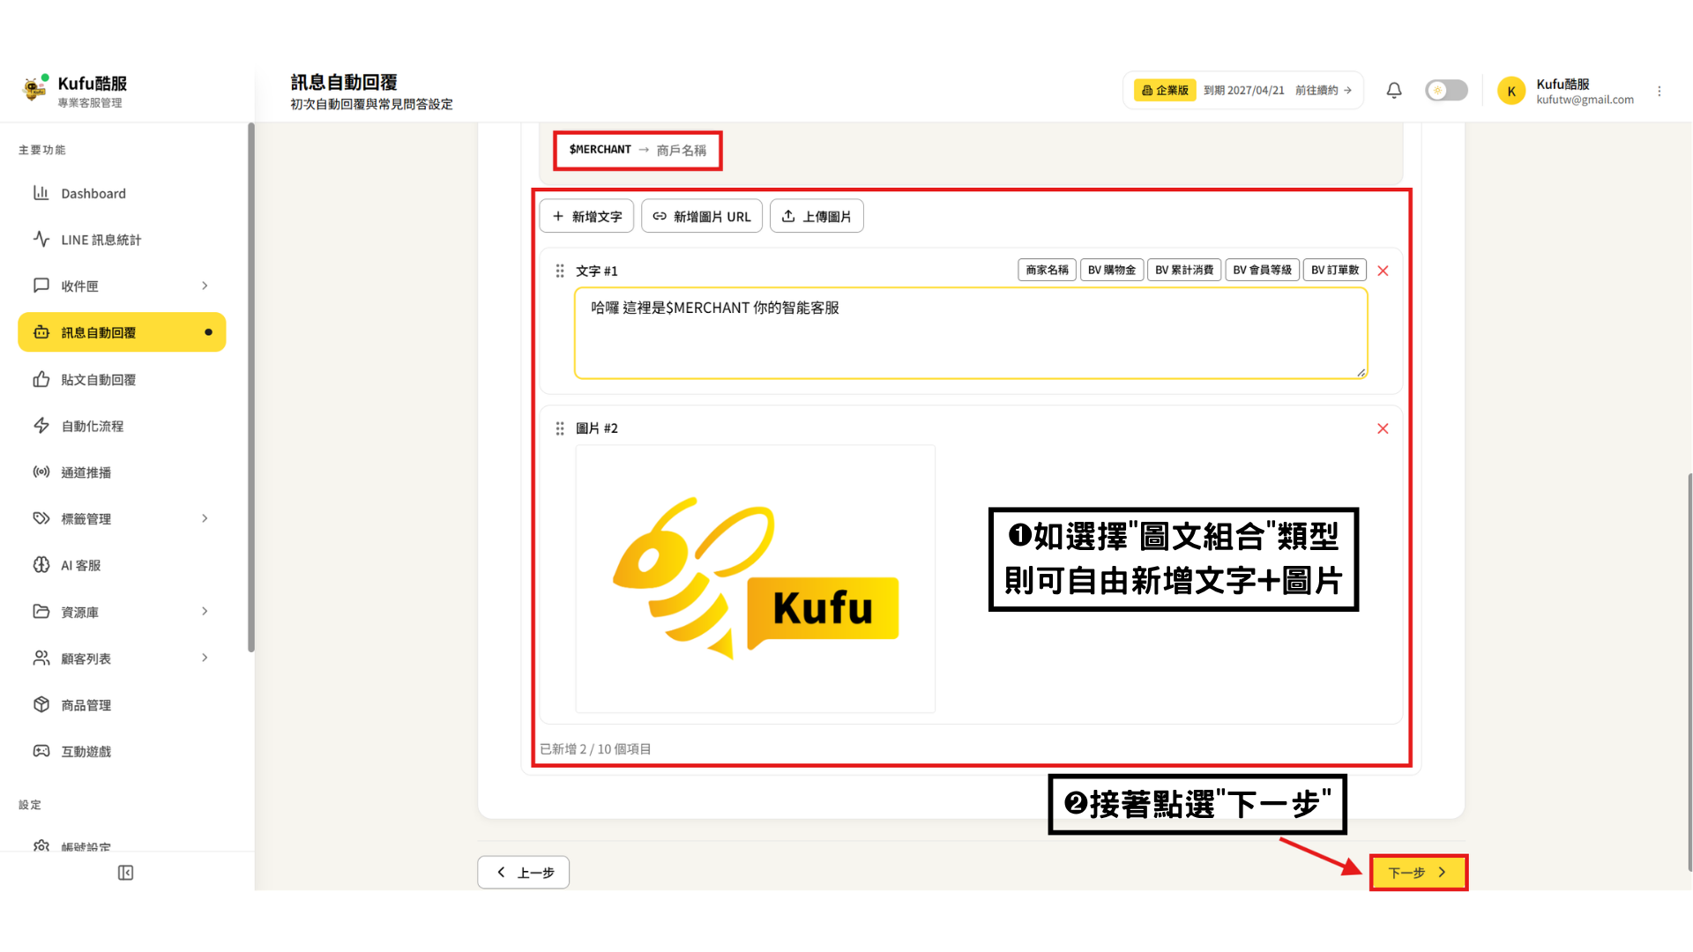Click the LINE 訊息統計 activity icon
Image resolution: width=1693 pixels, height=952 pixels.
tap(41, 239)
